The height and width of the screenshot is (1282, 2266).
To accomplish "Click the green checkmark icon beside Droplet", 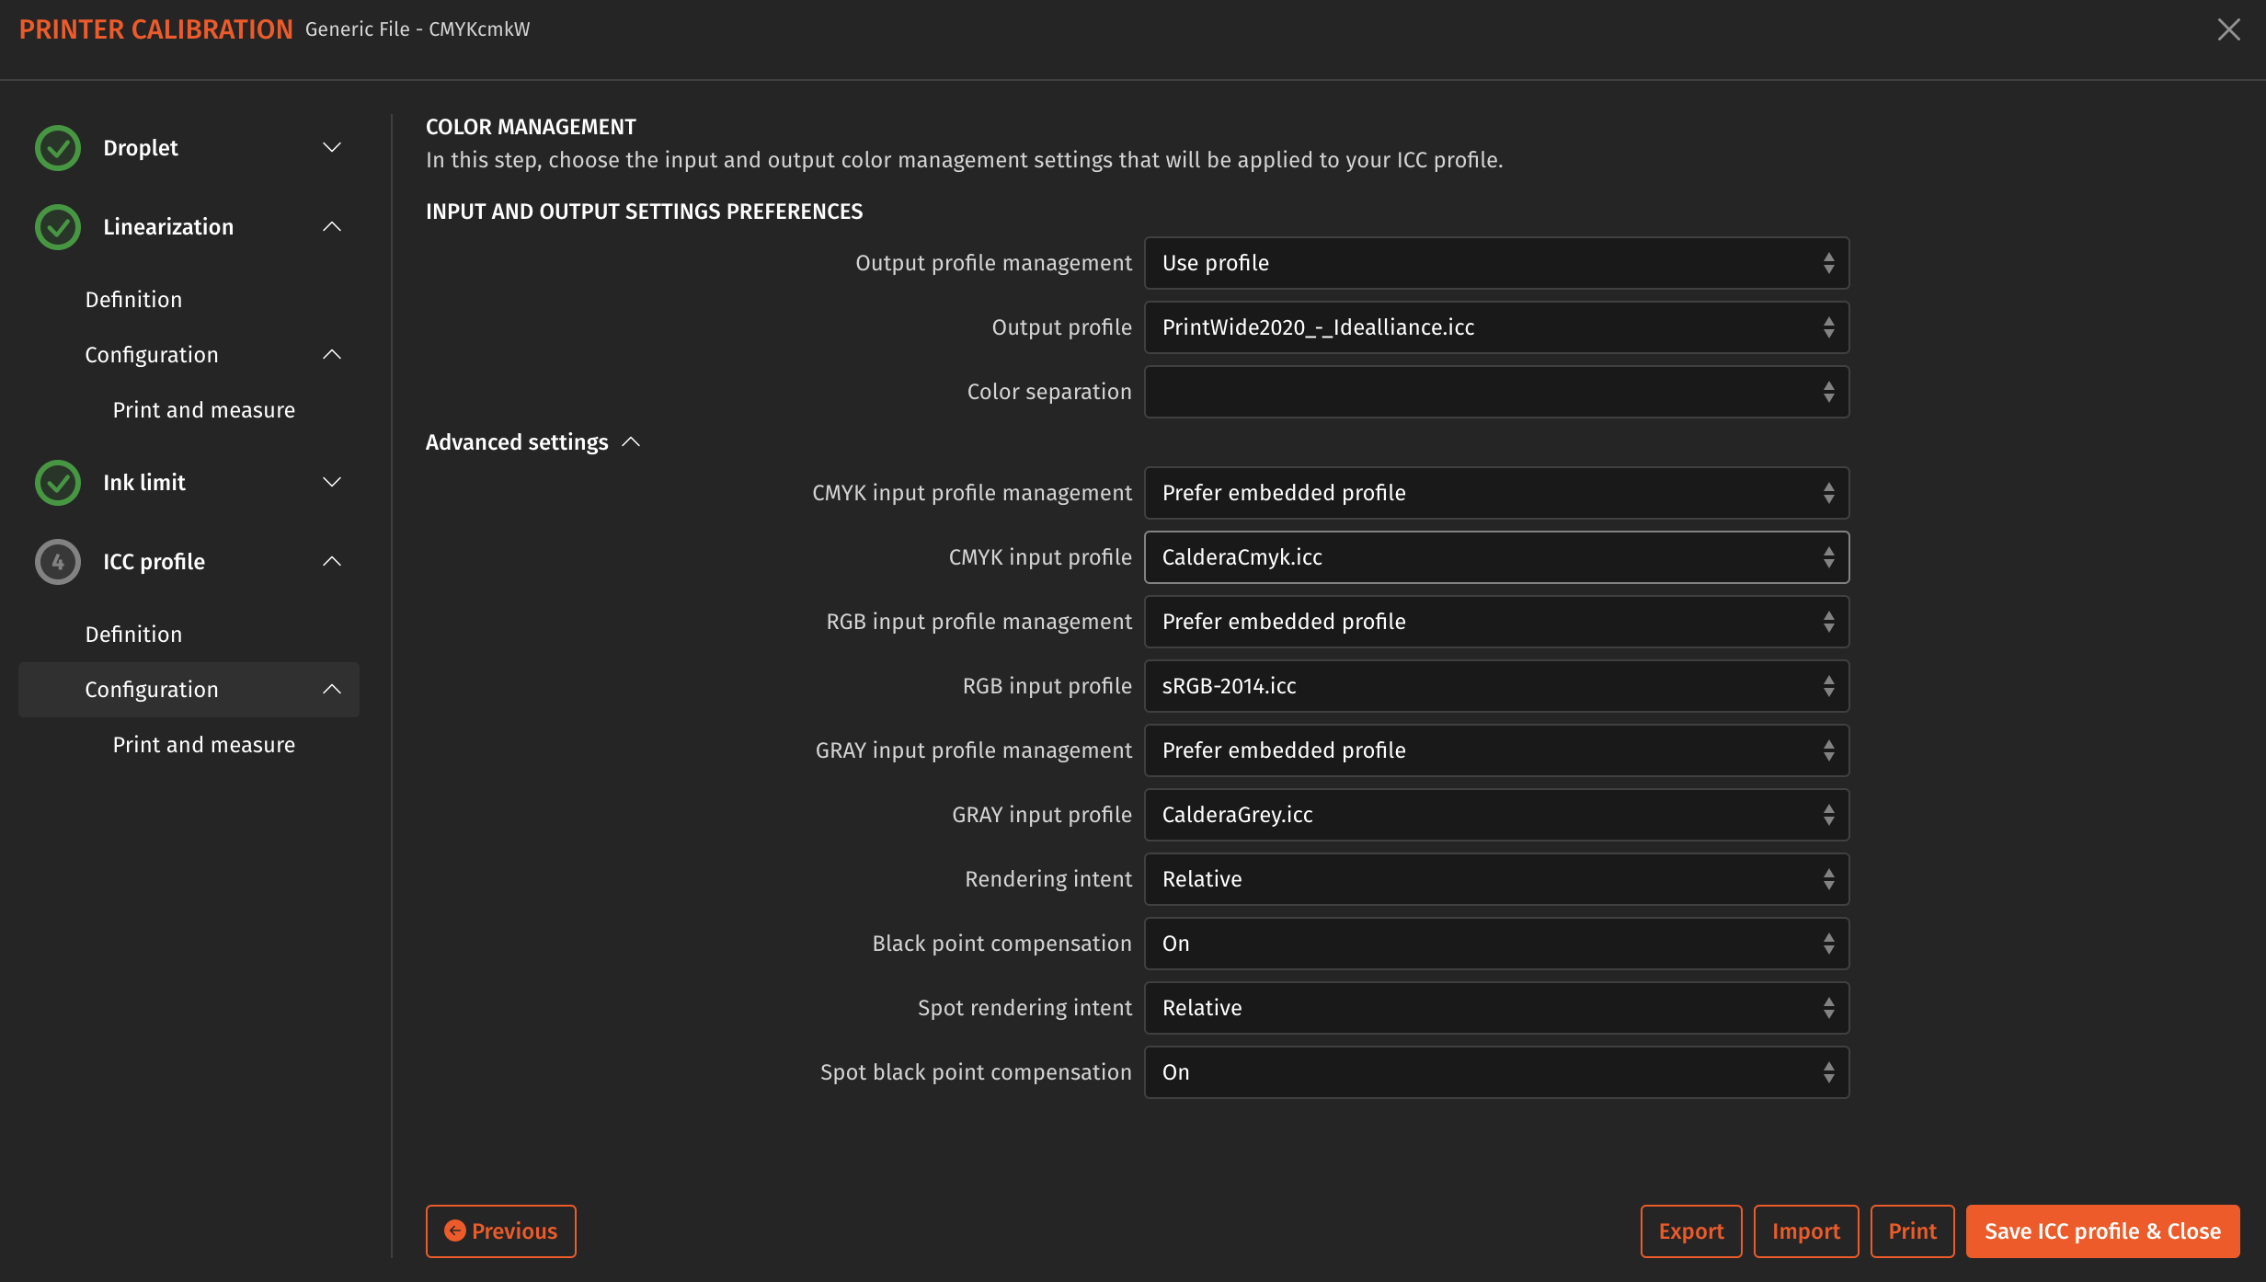I will coord(58,148).
